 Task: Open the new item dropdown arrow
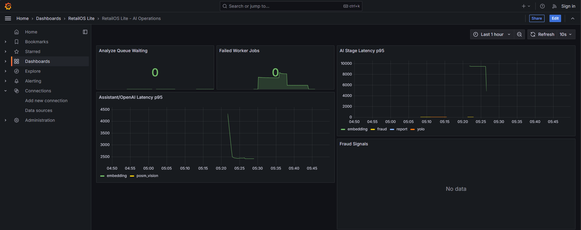(529, 6)
